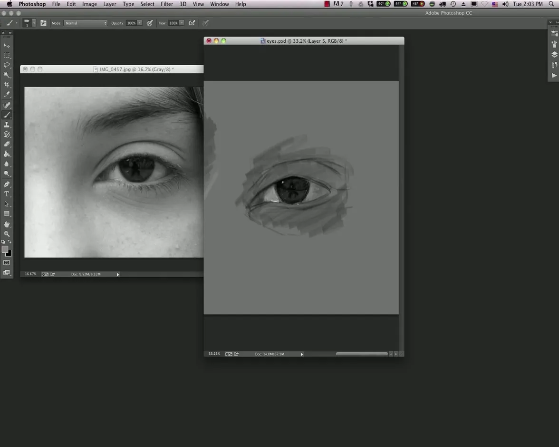Image resolution: width=559 pixels, height=447 pixels.
Task: Pick the Crop tool
Action: [x=7, y=85]
